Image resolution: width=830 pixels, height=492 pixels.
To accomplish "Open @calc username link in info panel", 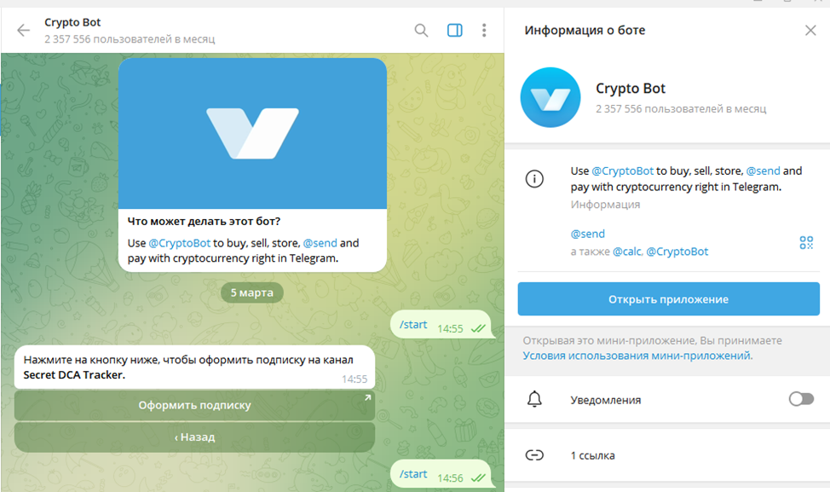I will [627, 252].
